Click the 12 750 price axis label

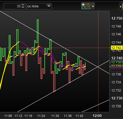point(117,18)
